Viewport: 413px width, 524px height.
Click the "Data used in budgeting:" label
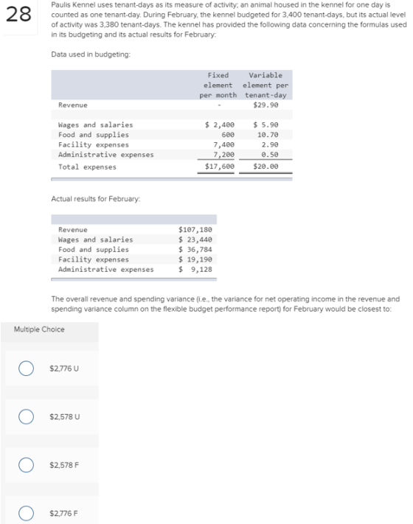click(91, 55)
